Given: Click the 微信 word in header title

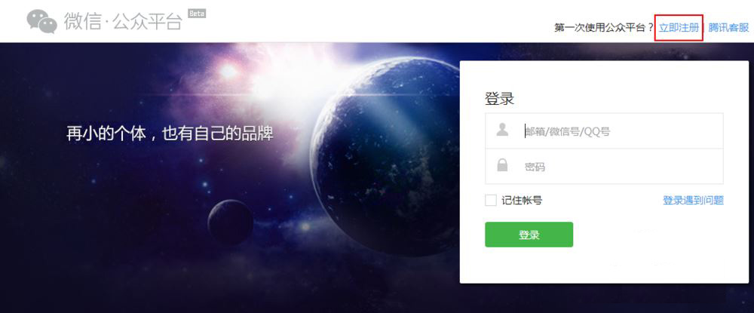Looking at the screenshot, I should [82, 22].
